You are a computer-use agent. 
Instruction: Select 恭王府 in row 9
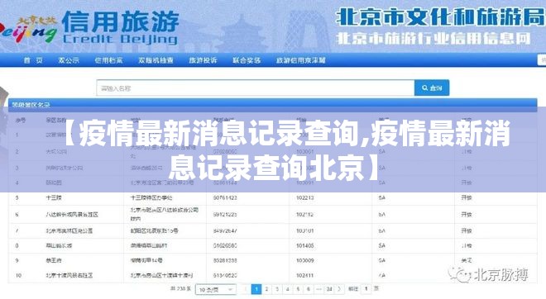[54, 260]
